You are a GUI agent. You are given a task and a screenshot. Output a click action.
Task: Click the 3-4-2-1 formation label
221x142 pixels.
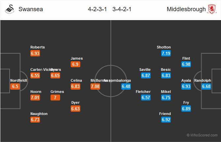pyautogui.click(x=122, y=9)
